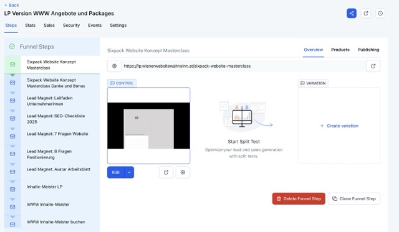The height and width of the screenshot is (232, 399).
Task: Click envelope icon of SEO-Checkliste 2025 step
Action: point(12,119)
